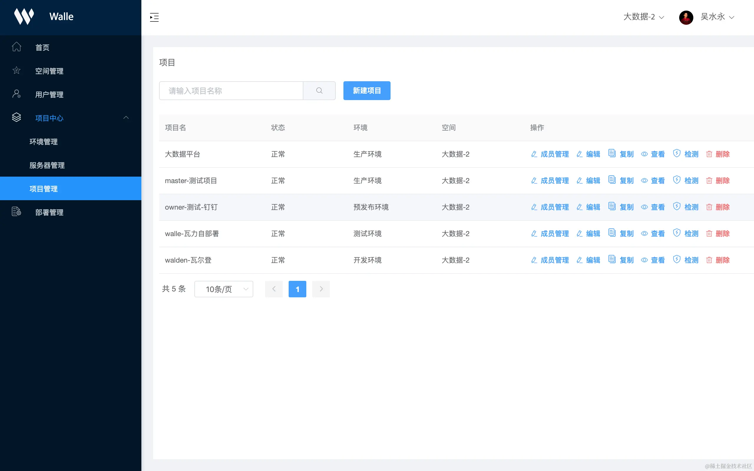Open the 吴水永 user menu
This screenshot has width=754, height=471.
click(x=717, y=17)
